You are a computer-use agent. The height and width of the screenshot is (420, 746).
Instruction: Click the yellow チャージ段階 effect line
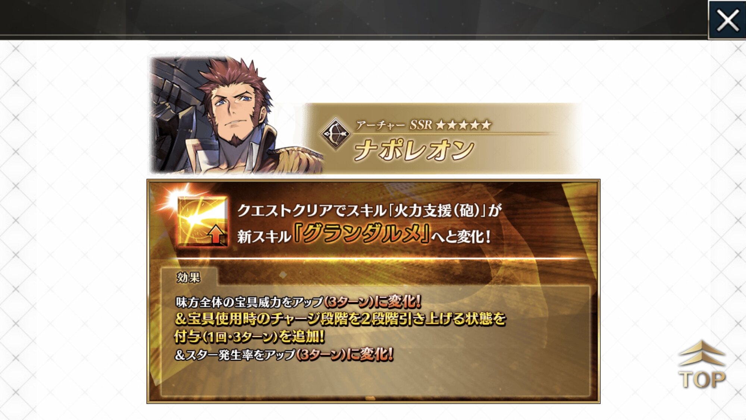(340, 319)
